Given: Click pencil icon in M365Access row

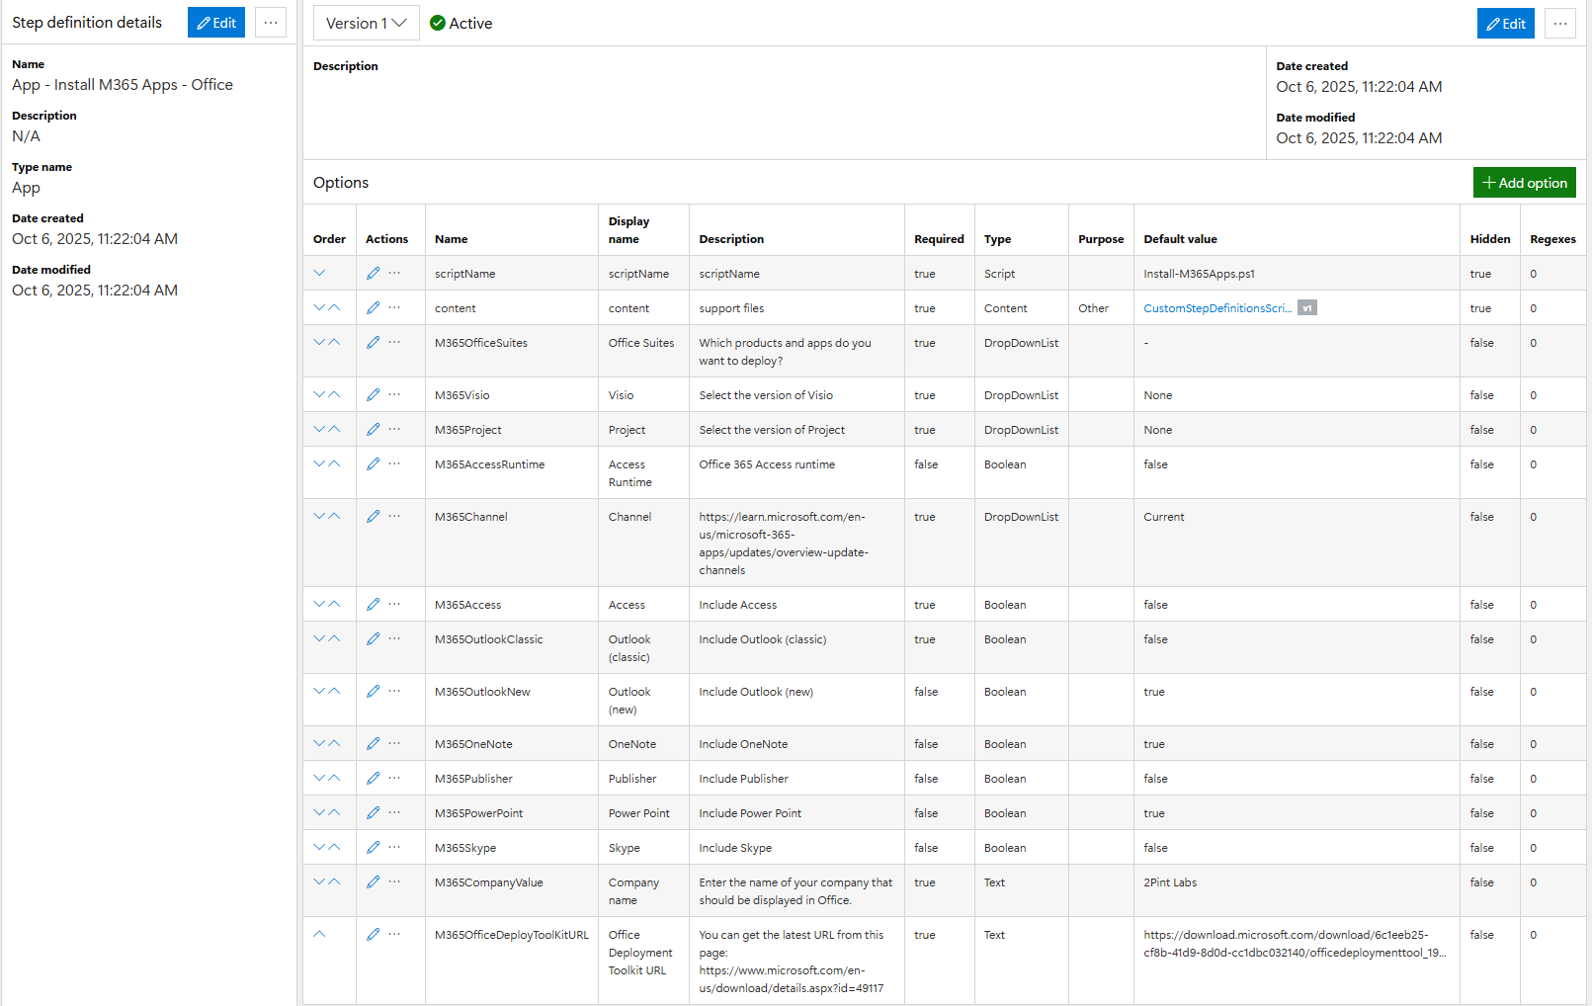Looking at the screenshot, I should (x=373, y=604).
